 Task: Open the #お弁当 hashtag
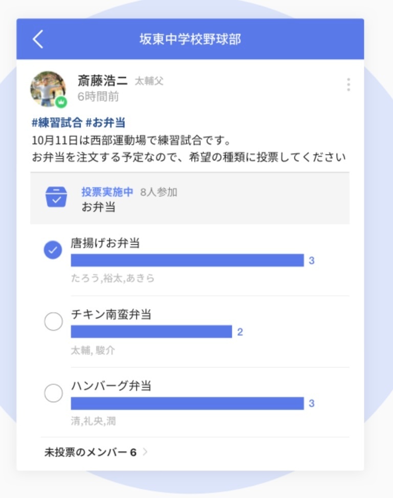[x=106, y=123]
